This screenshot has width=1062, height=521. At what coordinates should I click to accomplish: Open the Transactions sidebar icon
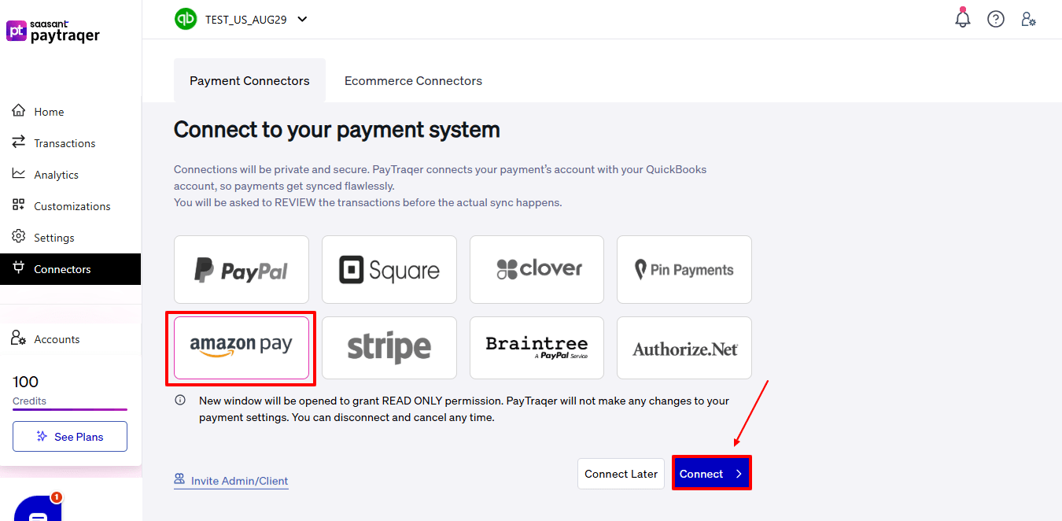[x=17, y=142]
